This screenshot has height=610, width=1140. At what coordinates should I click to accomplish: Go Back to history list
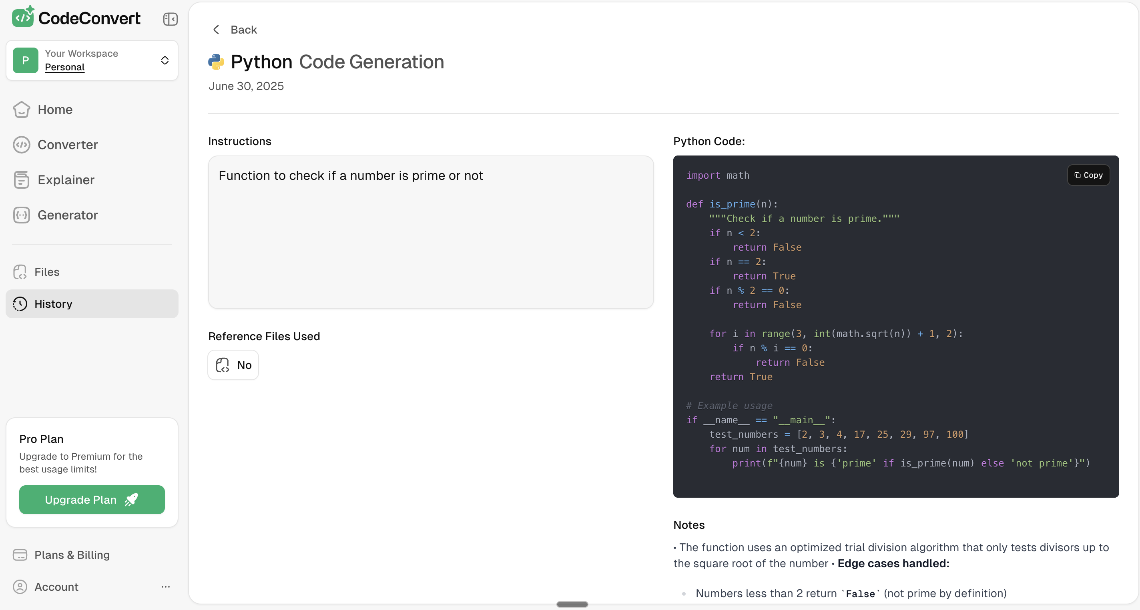(243, 30)
